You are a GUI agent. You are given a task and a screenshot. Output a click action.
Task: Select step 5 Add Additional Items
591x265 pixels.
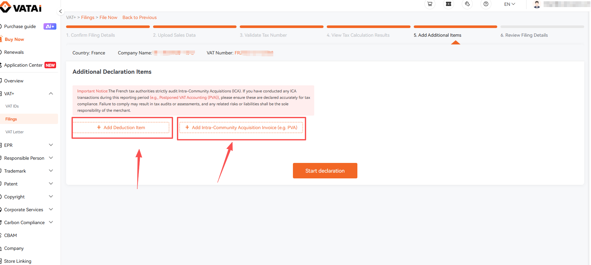[x=437, y=35]
